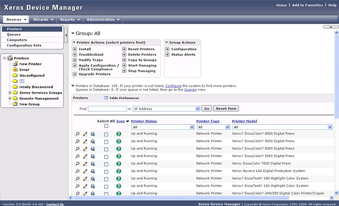Click arrow icon next to Stop Managing

click(124, 71)
